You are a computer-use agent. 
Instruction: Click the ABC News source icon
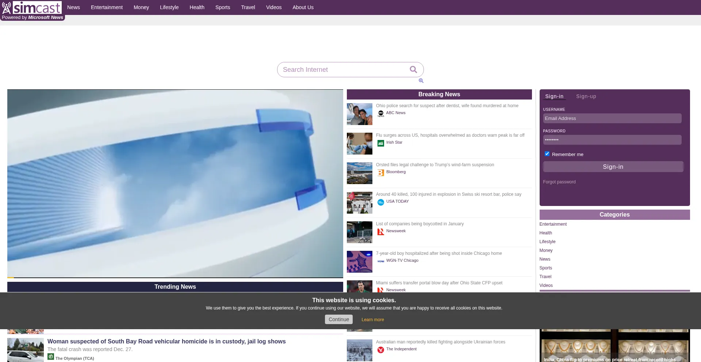(x=381, y=113)
